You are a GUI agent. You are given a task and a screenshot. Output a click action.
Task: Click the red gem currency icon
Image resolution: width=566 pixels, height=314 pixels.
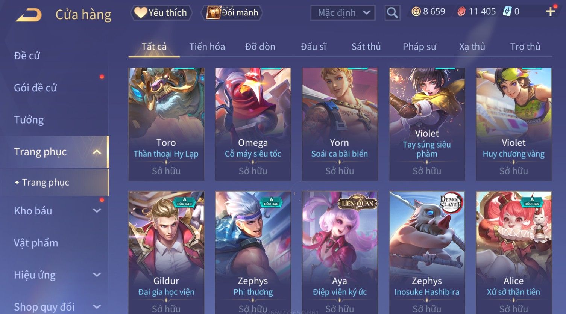461,12
